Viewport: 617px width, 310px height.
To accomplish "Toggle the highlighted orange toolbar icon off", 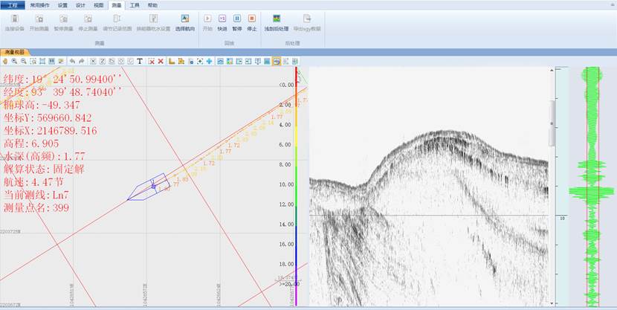I will pos(276,61).
